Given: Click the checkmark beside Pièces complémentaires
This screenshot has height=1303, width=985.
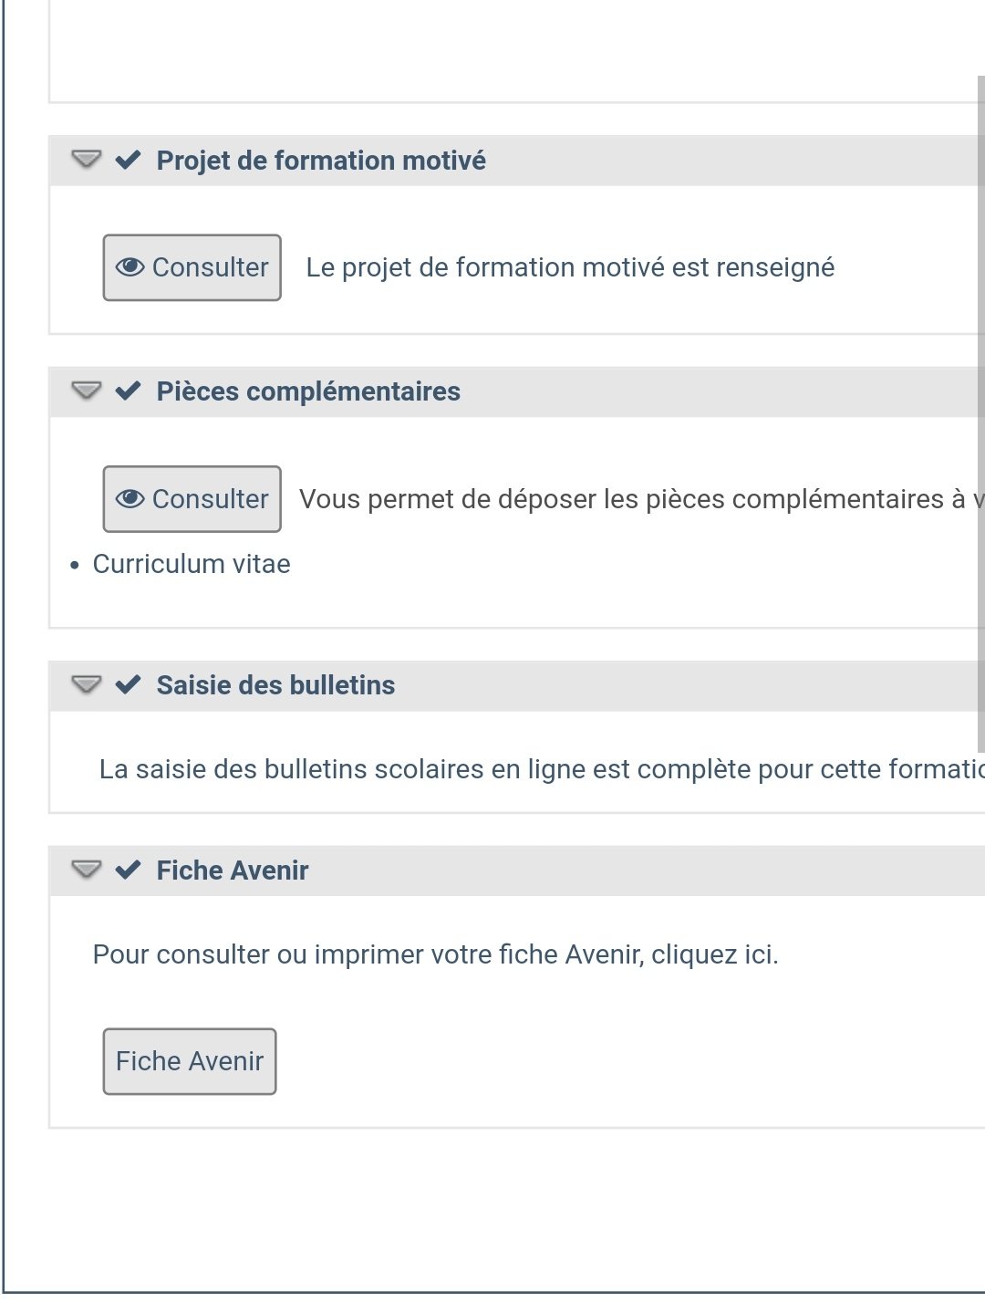Looking at the screenshot, I should pyautogui.click(x=128, y=391).
